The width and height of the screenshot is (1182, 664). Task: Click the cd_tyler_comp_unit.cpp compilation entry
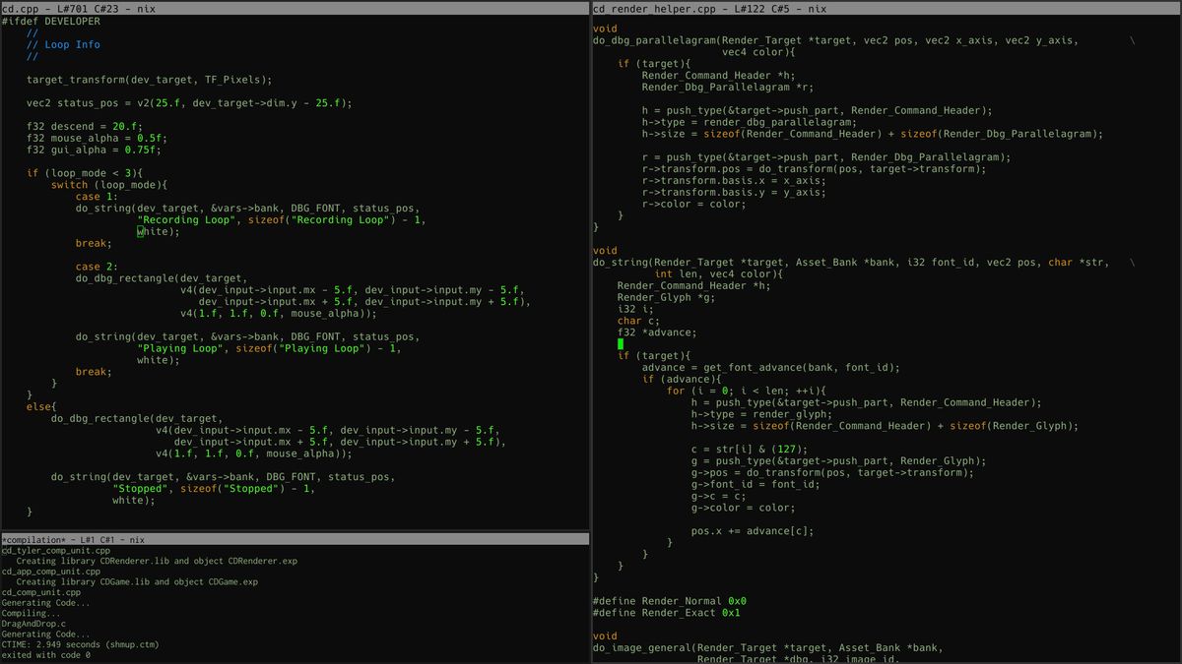54,550
